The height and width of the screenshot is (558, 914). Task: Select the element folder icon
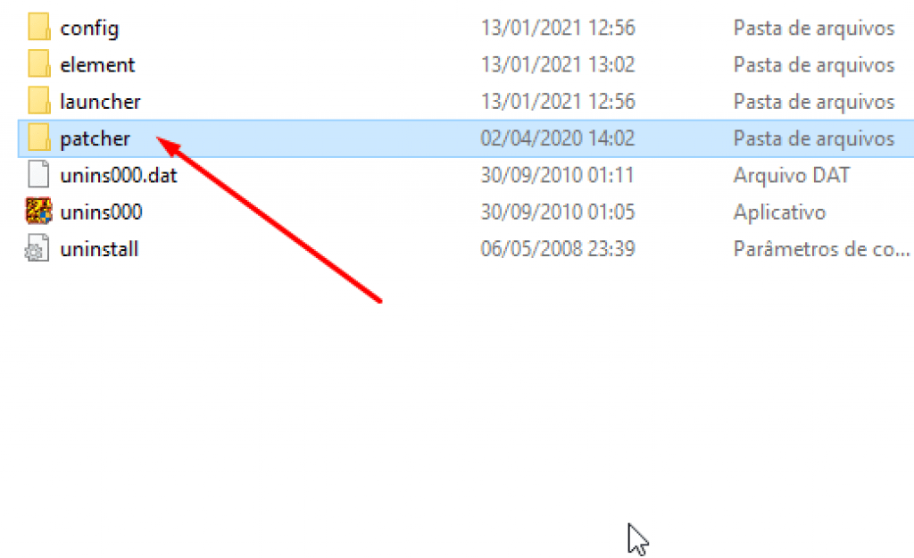point(38,64)
